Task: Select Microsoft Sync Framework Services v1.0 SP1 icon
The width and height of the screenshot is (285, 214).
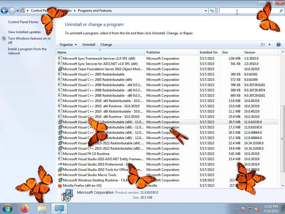Action: coord(60,59)
